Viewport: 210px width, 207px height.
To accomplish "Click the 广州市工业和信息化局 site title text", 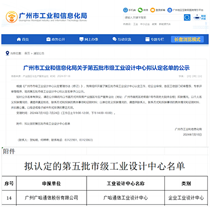I will coord(53,16).
